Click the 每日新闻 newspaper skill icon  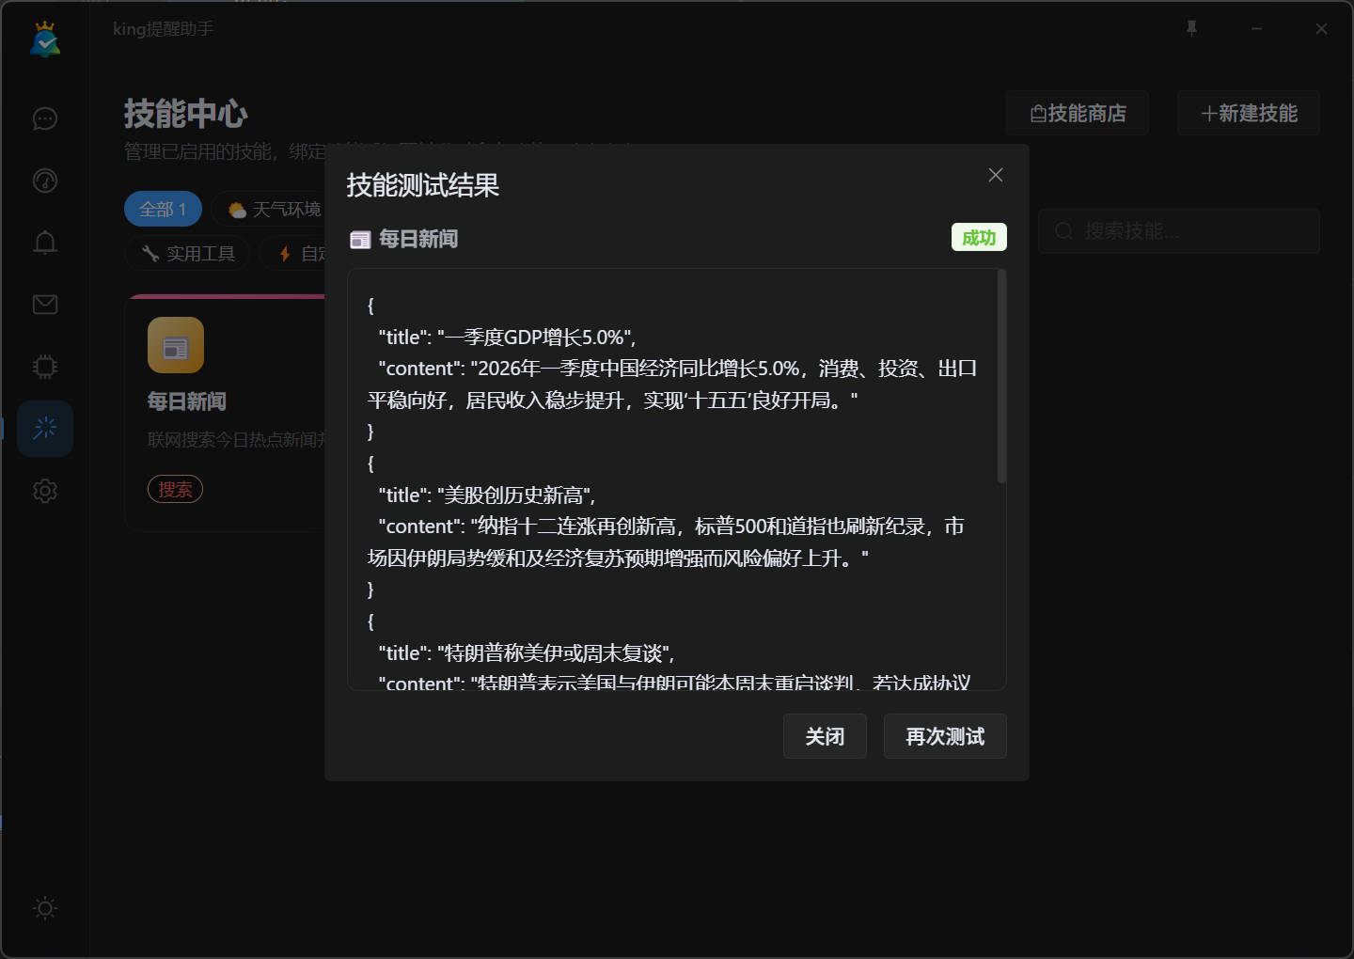[x=175, y=345]
